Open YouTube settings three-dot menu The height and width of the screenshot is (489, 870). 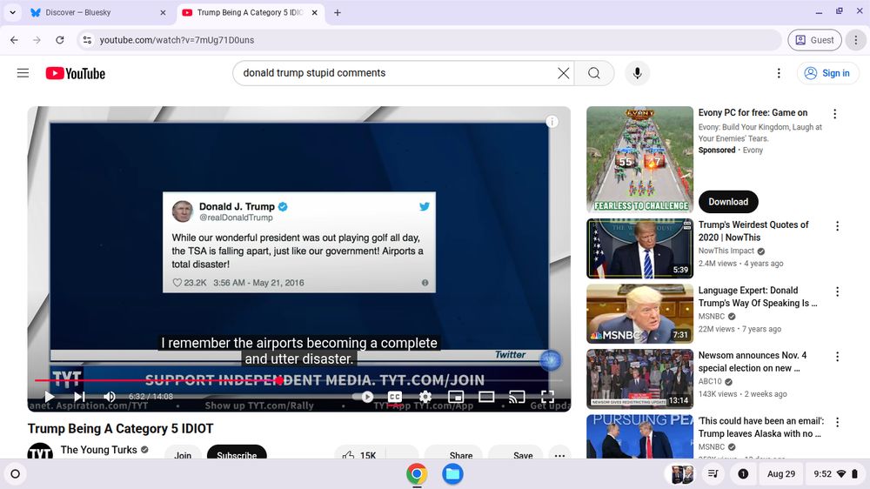pyautogui.click(x=779, y=73)
